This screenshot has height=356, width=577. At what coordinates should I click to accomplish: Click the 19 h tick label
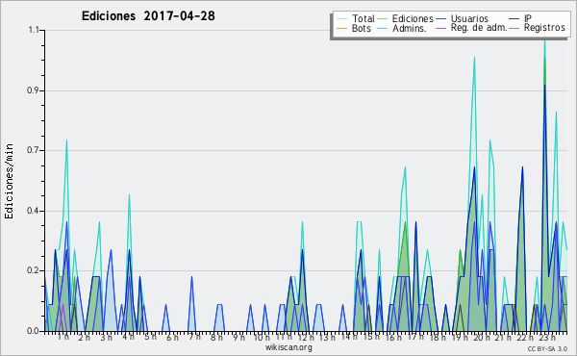(x=459, y=338)
